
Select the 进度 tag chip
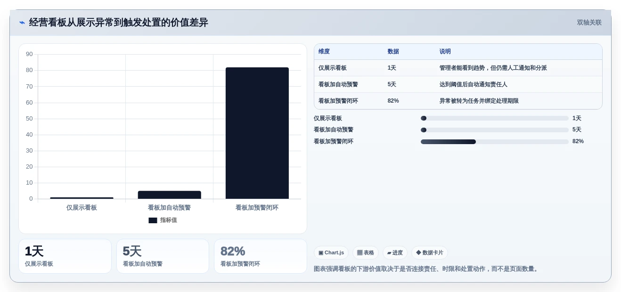point(395,253)
